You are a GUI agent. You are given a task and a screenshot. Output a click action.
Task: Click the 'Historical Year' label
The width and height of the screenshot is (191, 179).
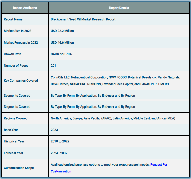click(x=14, y=141)
